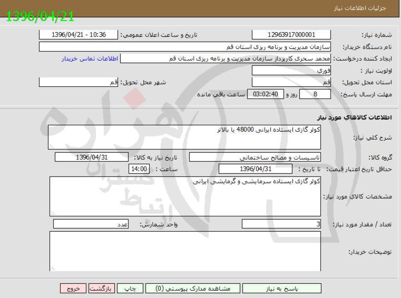The width and height of the screenshot is (401, 298).
Task: Click the price validity تا تاریخ field
Action: [x=256, y=169]
